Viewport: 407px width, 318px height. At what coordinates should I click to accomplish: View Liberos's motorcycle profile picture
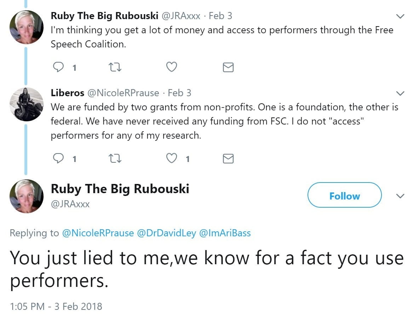pos(26,104)
